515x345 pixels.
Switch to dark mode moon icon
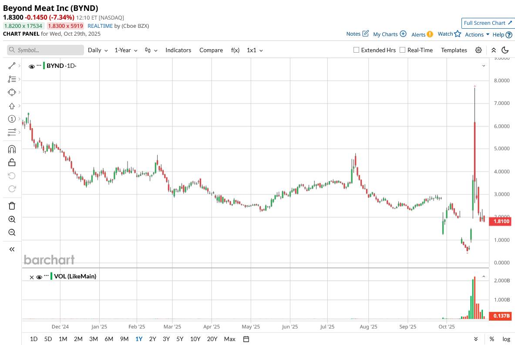[505, 50]
